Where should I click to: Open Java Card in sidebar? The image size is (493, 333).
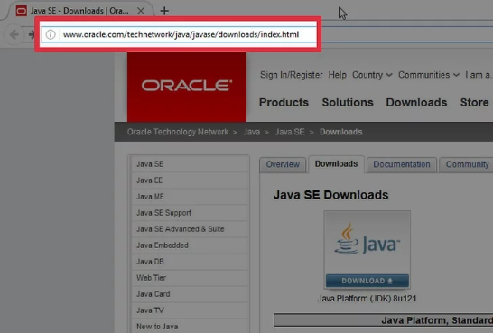[x=191, y=294]
